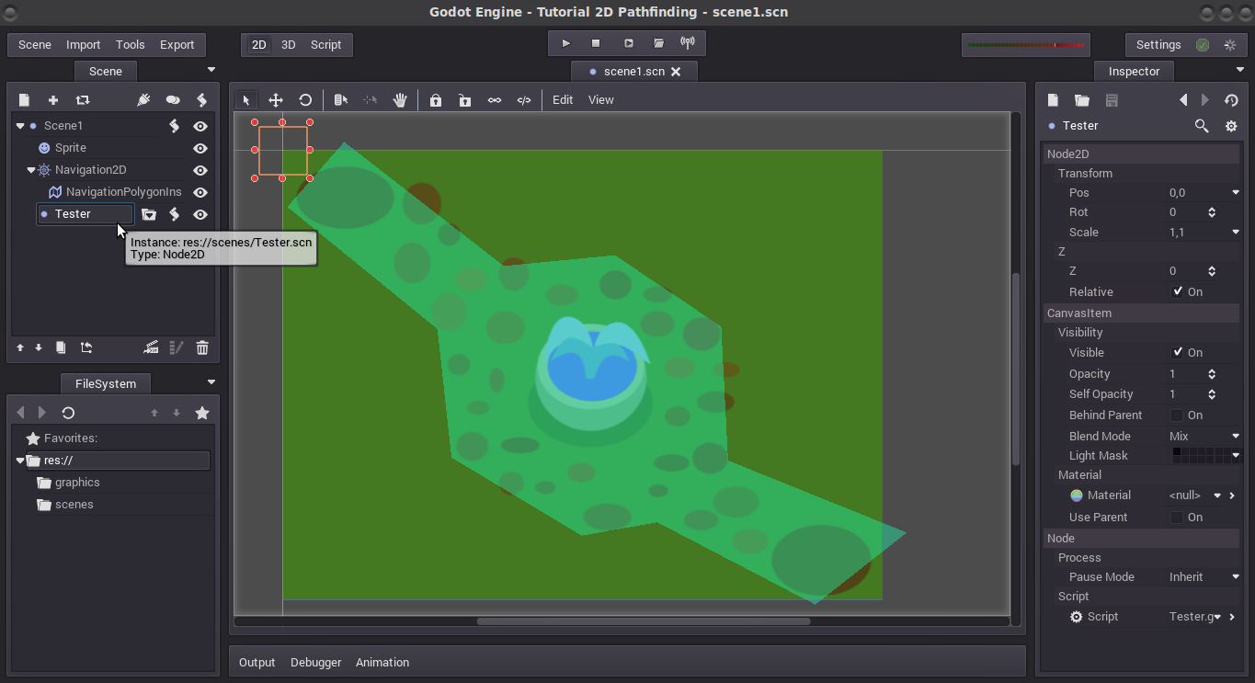Delete the selected node with trash icon
Viewport: 1255px width, 683px height.
[x=202, y=347]
